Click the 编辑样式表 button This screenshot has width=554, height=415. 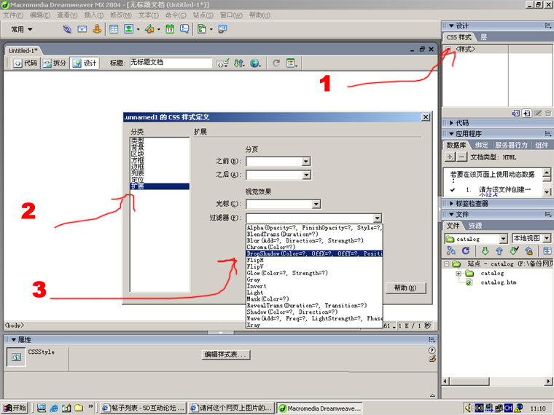(x=226, y=355)
